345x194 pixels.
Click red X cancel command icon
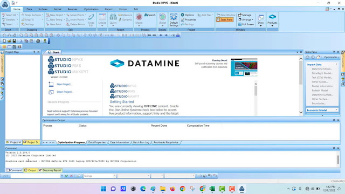click(72, 176)
